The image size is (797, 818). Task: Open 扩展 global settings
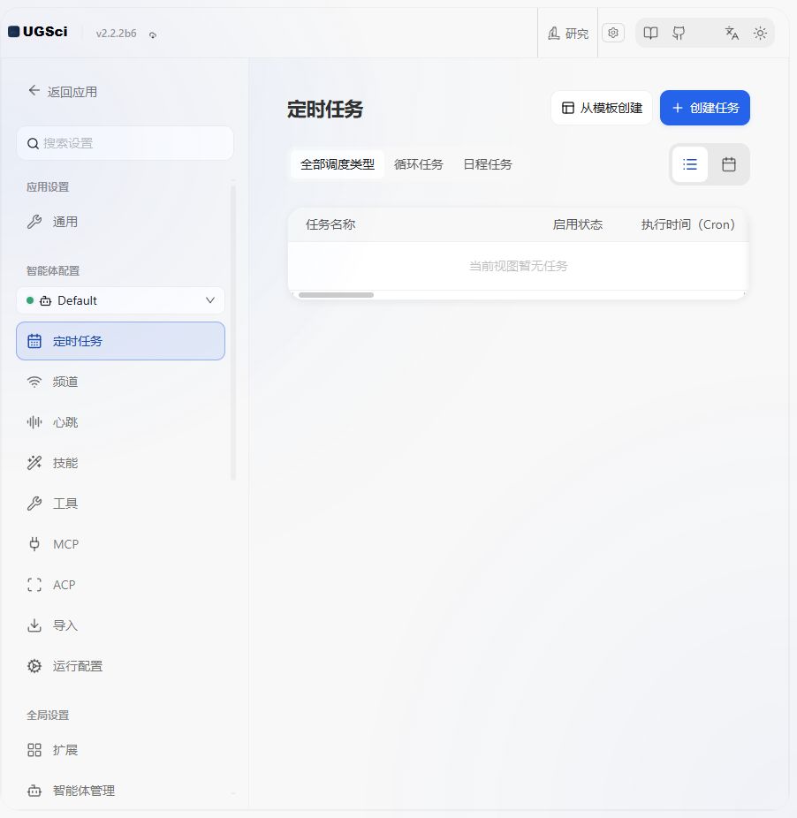coord(120,750)
